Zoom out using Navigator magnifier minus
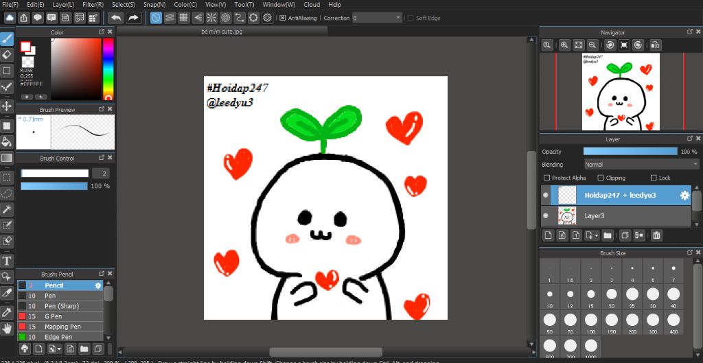This screenshot has height=363, width=703. (x=592, y=45)
